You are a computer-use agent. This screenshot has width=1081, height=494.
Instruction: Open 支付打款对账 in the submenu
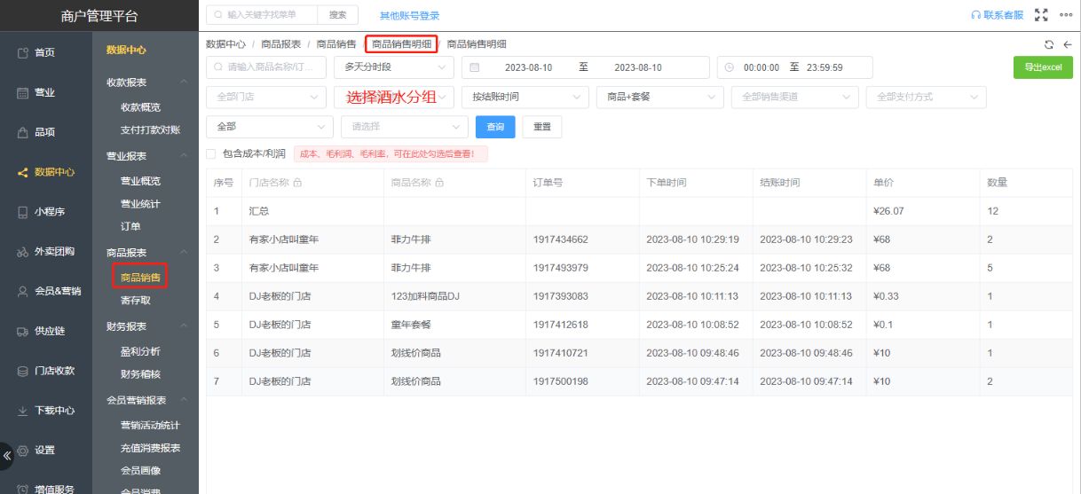[x=150, y=130]
